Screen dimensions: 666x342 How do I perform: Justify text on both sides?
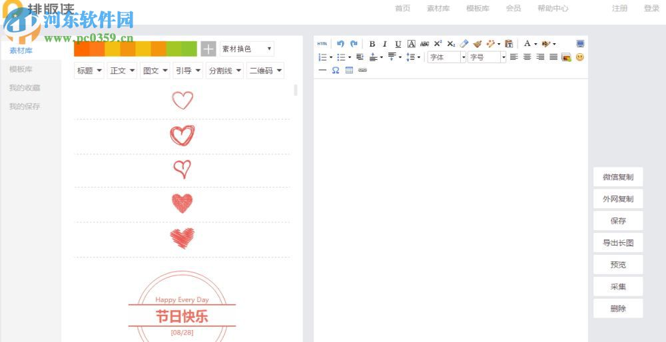click(553, 57)
